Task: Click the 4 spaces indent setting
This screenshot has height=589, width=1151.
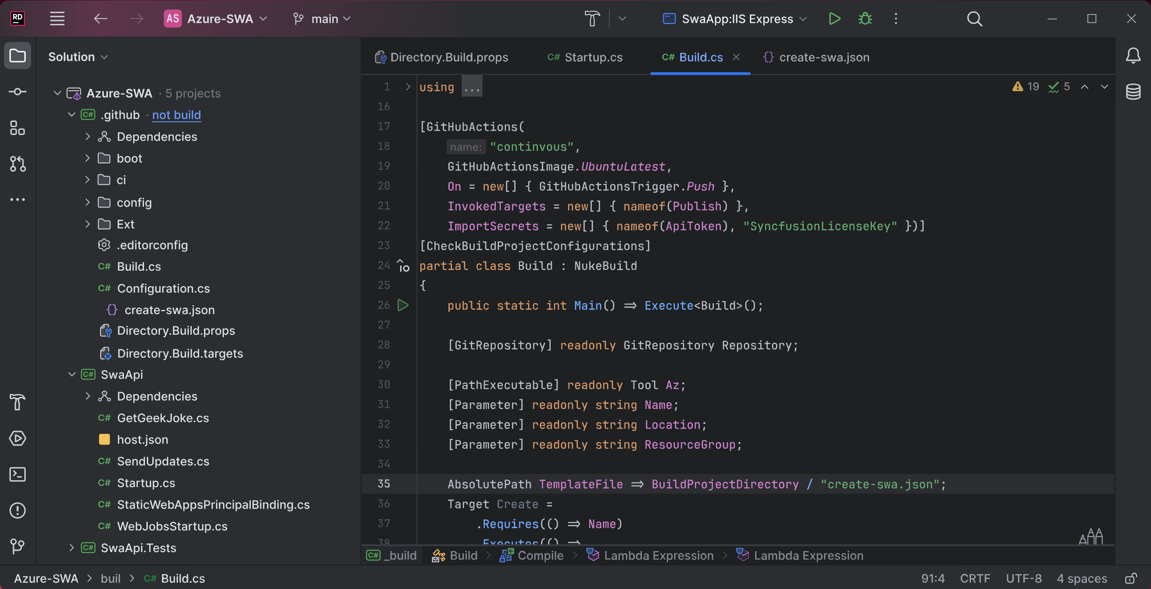Action: point(1082,579)
